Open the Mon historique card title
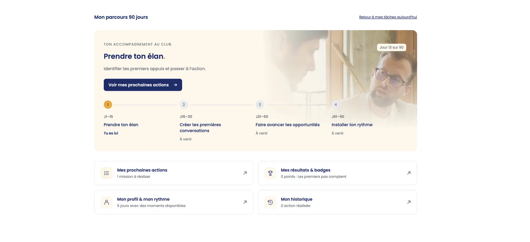 296,199
